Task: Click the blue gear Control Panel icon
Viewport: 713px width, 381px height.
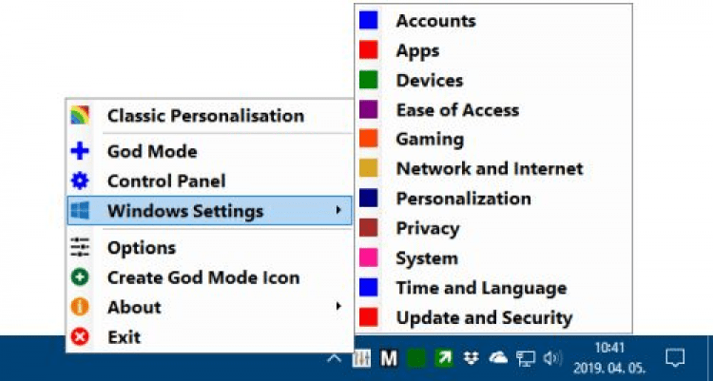Action: pyautogui.click(x=80, y=181)
